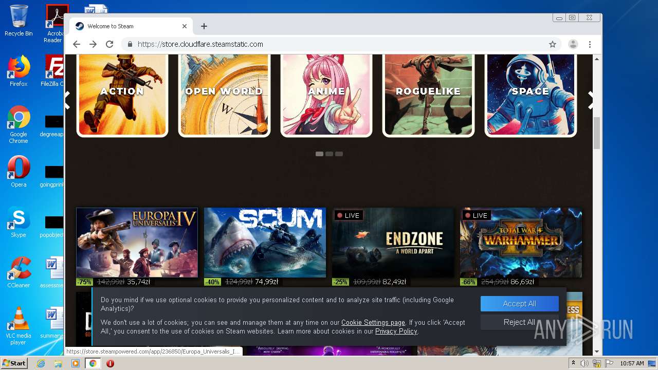Select the second carousel page dot
658x370 pixels.
(329, 154)
